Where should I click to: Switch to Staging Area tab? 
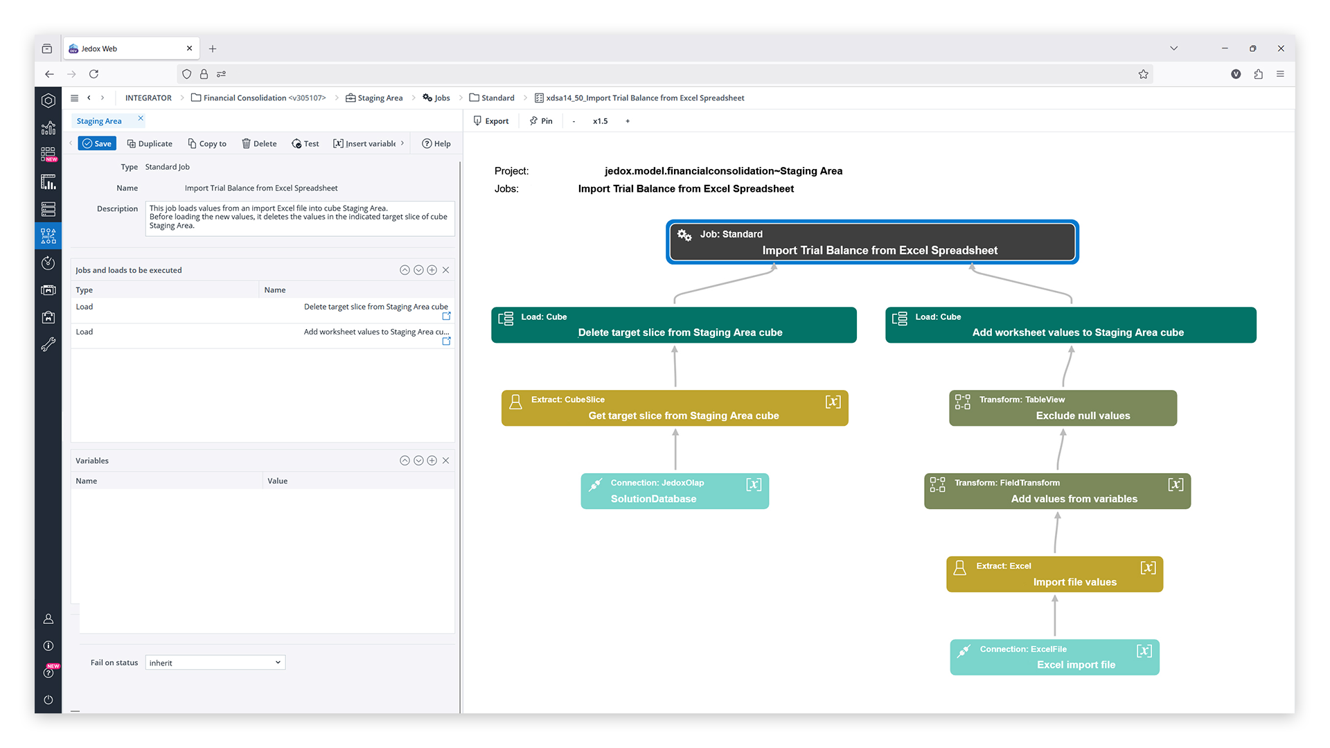pyautogui.click(x=99, y=121)
